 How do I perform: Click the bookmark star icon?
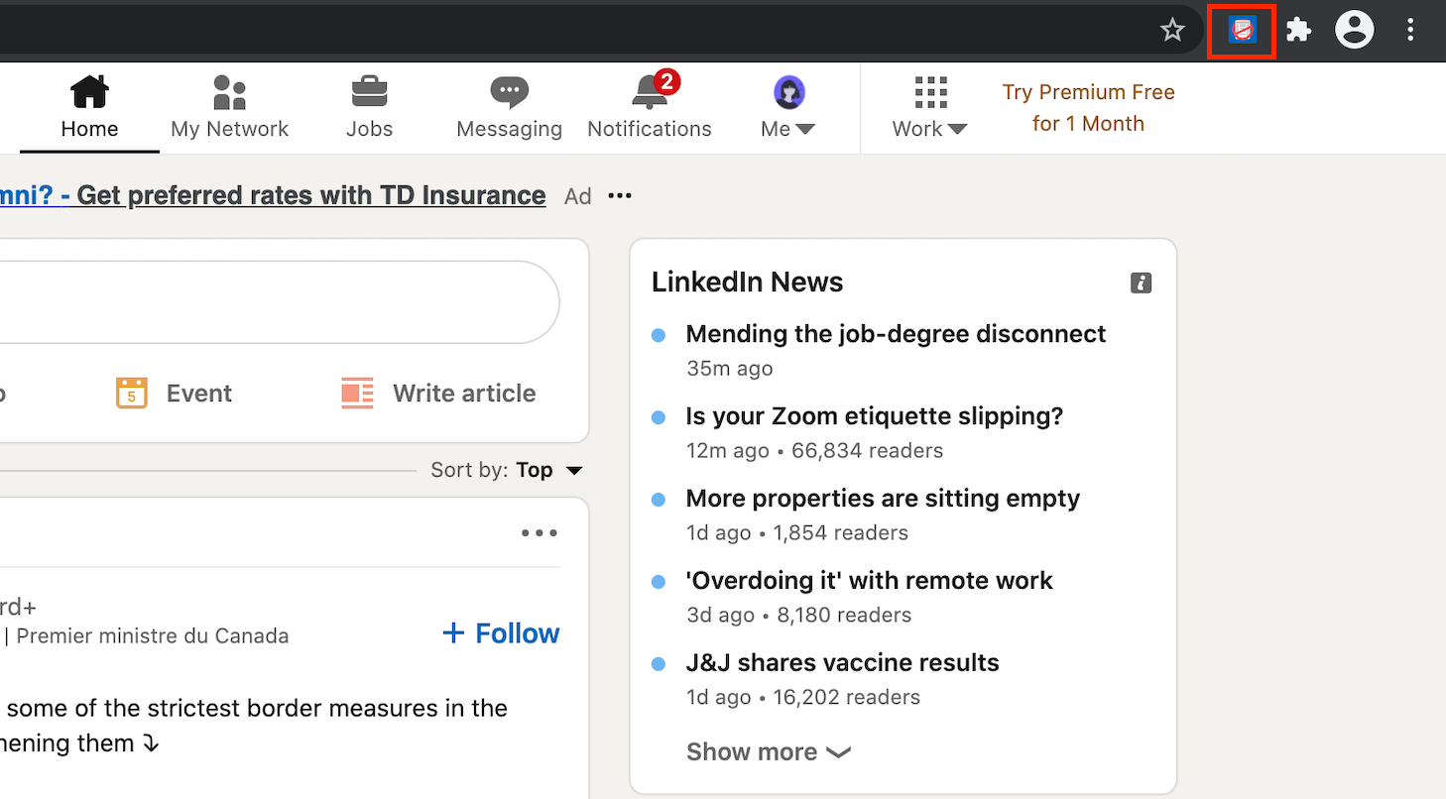tap(1172, 30)
